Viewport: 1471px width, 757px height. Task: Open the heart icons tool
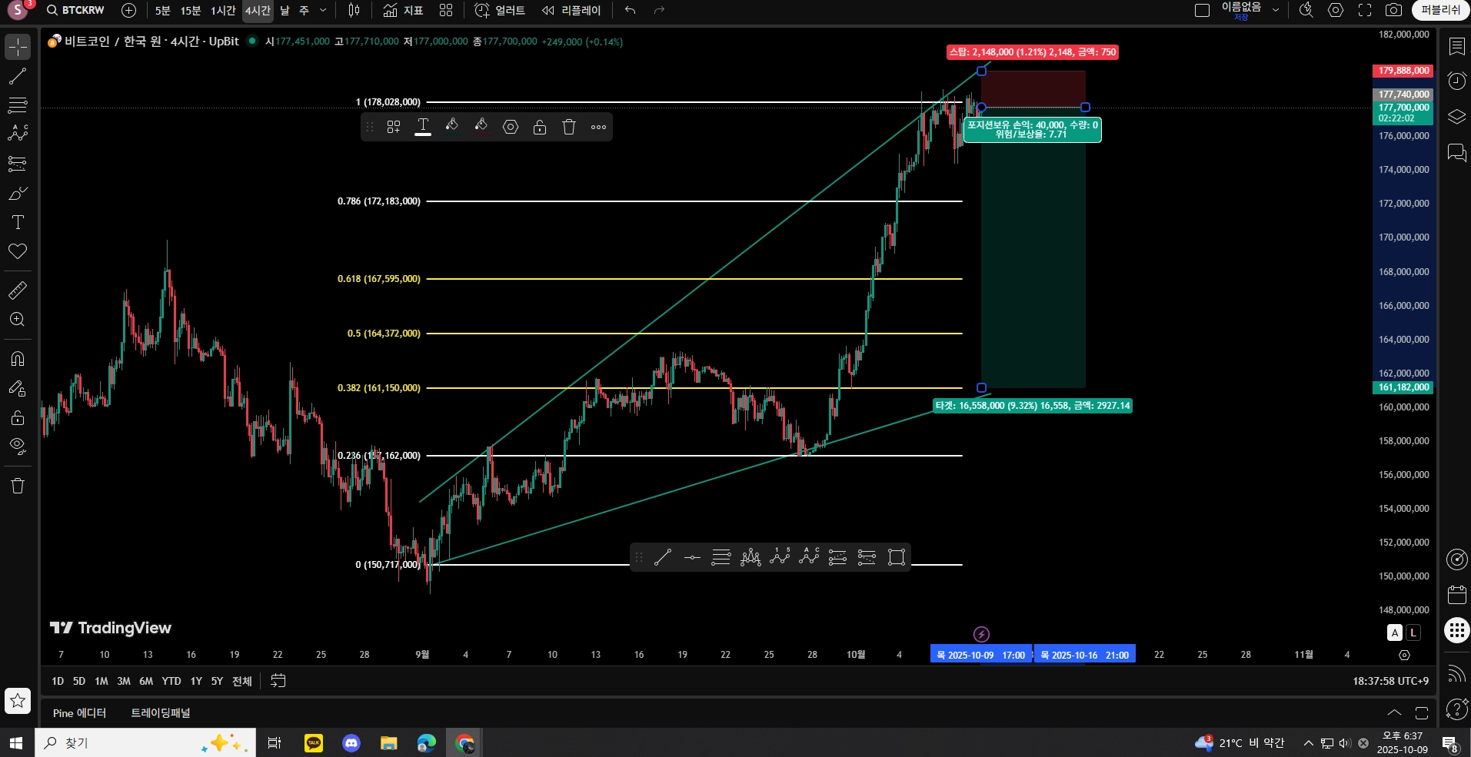tap(18, 251)
